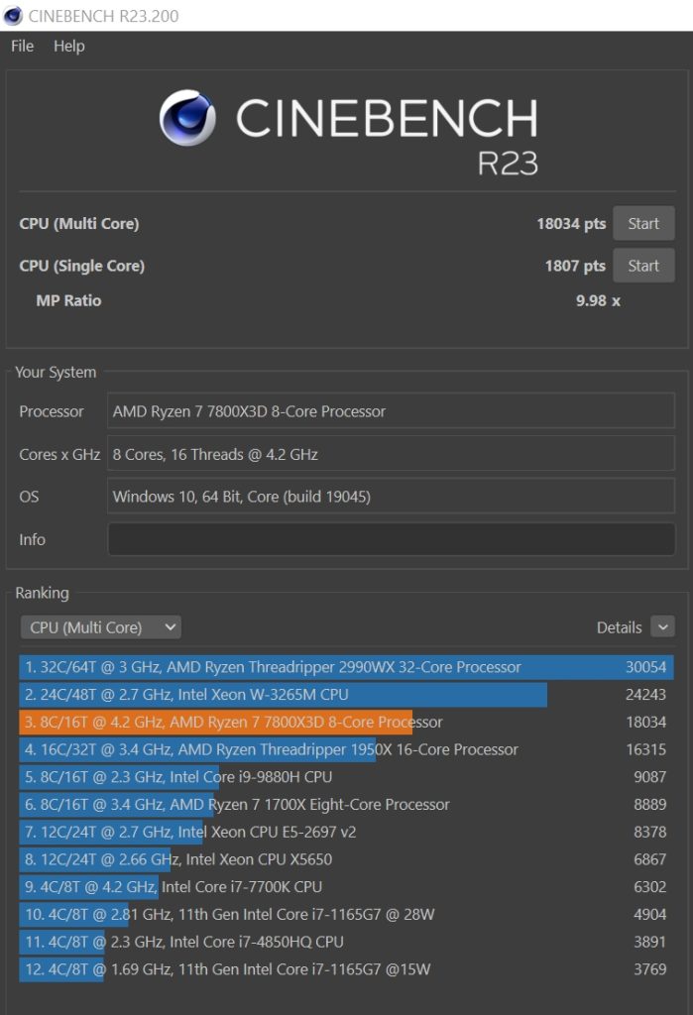Click the score 3769 in ranking

coord(649,969)
